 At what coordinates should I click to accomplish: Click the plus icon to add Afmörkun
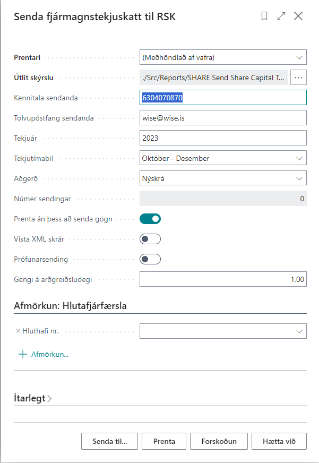[x=22, y=354]
